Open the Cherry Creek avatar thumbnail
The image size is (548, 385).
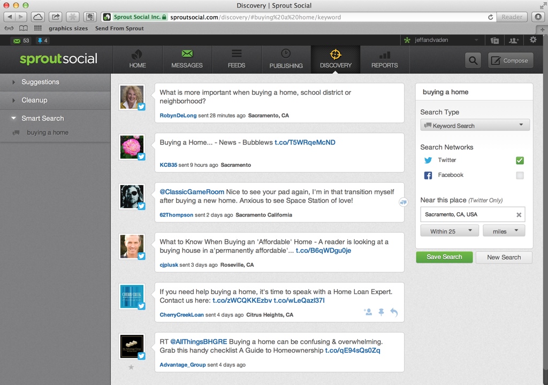pos(132,296)
